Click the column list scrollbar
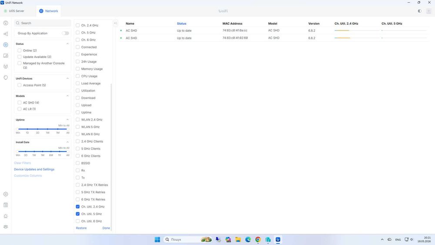 (x=111, y=158)
